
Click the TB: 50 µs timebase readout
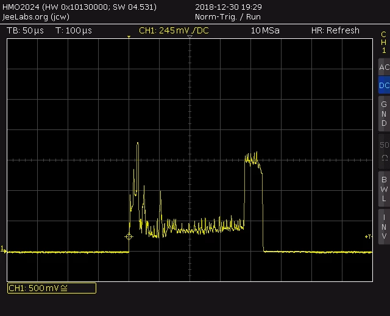(x=25, y=30)
